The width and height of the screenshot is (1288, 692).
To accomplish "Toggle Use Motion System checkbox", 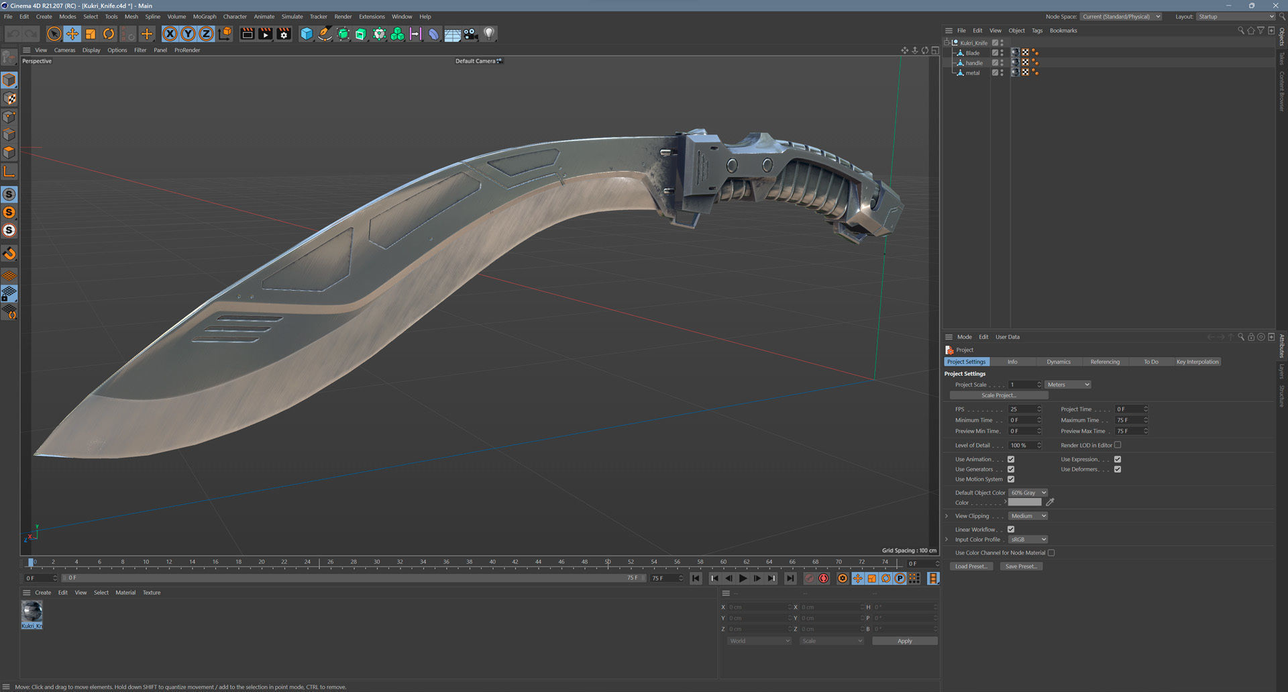I will click(x=1011, y=479).
